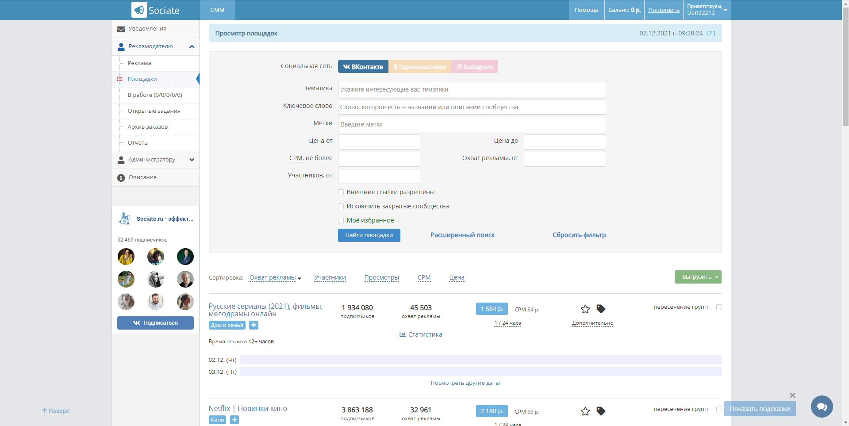This screenshot has width=849, height=426.
Task: Open В работе (0/0/0/0/0) section
Action: (x=155, y=95)
